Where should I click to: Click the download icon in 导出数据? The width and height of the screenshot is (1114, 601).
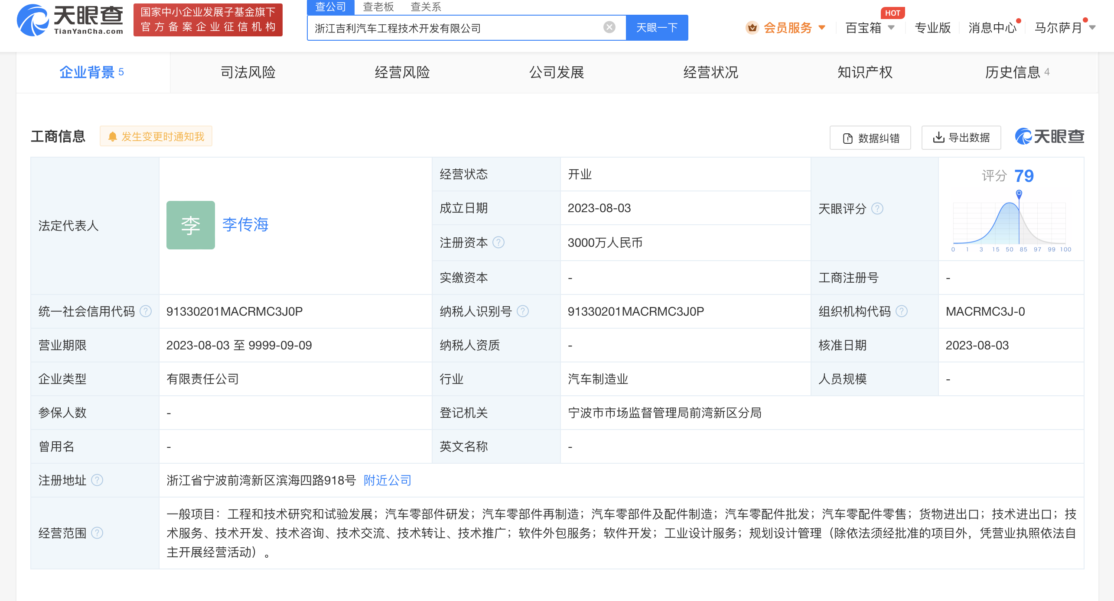point(938,137)
